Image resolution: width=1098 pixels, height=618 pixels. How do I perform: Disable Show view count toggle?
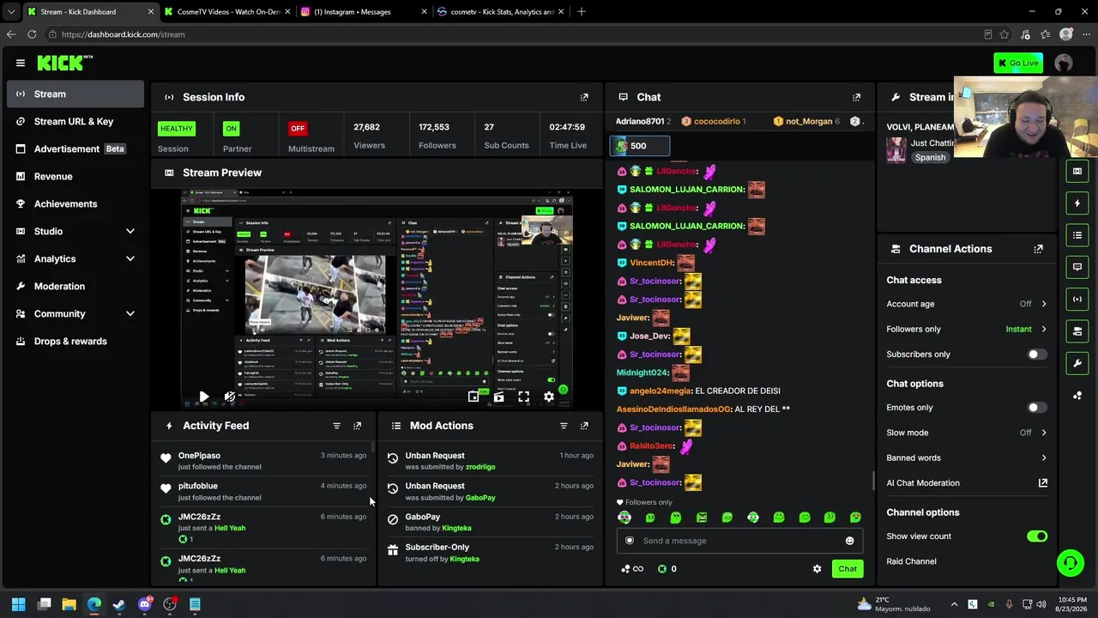tap(1037, 536)
